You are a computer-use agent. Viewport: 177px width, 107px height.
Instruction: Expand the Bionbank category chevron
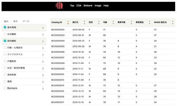point(43,89)
